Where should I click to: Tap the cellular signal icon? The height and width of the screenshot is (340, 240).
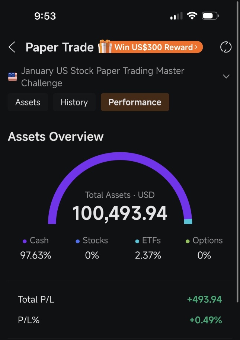point(176,16)
